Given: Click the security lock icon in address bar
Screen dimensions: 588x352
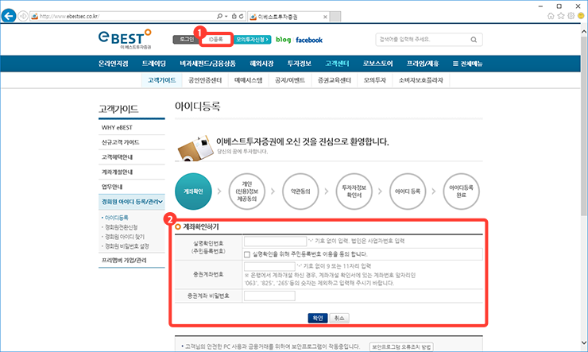Looking at the screenshot, I should click(234, 16).
